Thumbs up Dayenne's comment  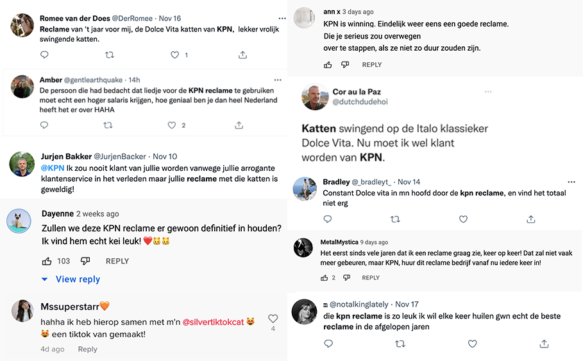point(47,261)
